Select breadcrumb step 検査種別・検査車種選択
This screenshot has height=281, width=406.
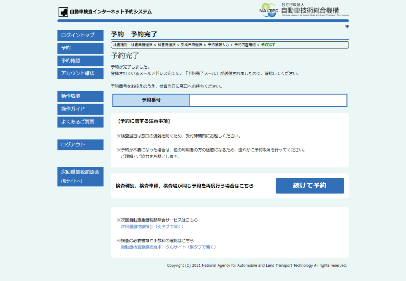[133, 45]
